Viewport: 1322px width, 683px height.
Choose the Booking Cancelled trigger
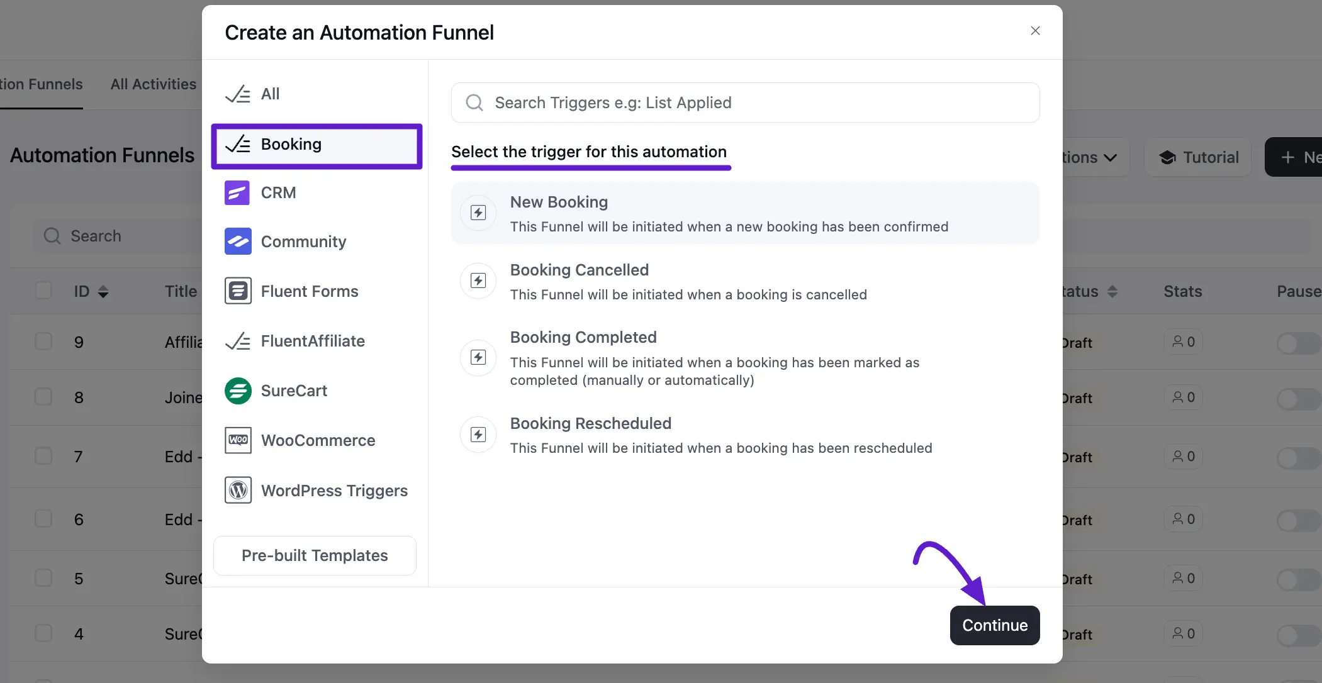[745, 281]
